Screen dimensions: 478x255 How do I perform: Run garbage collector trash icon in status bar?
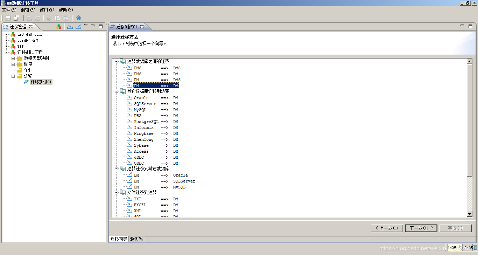(x=476, y=248)
